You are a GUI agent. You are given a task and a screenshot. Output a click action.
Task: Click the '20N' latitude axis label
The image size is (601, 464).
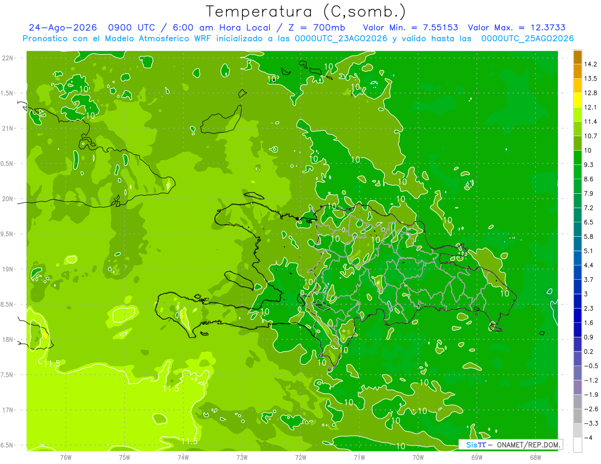click(x=7, y=199)
